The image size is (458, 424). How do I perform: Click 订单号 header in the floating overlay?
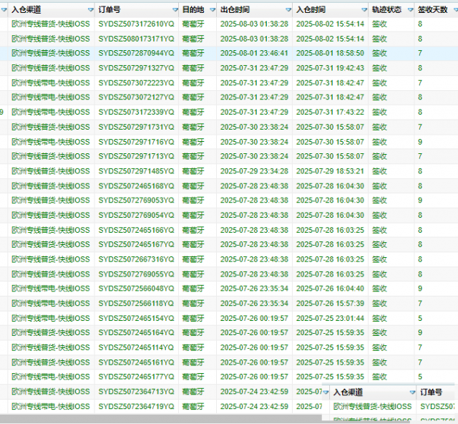coord(432,392)
